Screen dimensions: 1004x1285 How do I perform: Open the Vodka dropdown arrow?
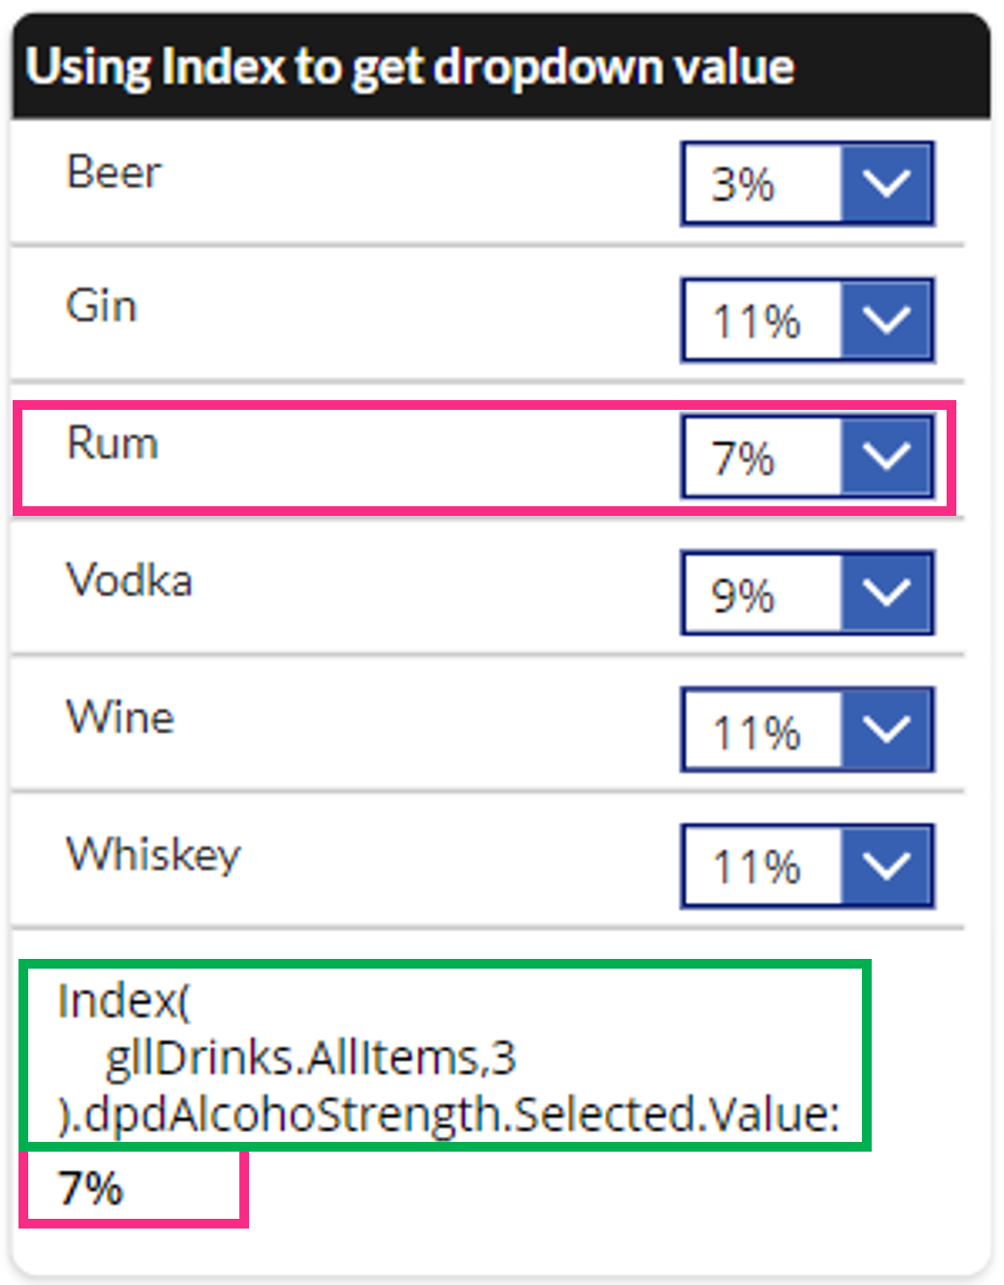tap(886, 593)
